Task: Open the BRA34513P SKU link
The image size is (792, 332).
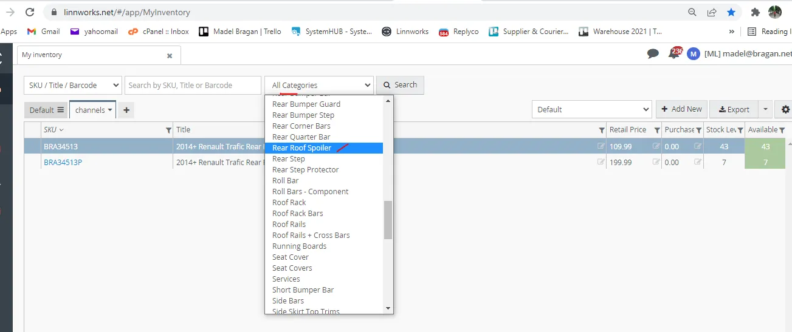Action: pos(63,162)
